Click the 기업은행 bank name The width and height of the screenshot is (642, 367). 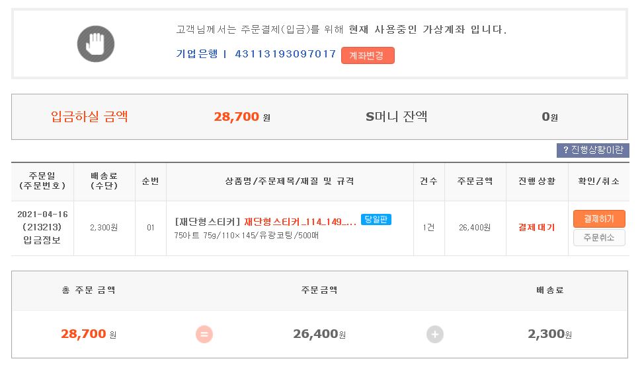[x=196, y=54]
